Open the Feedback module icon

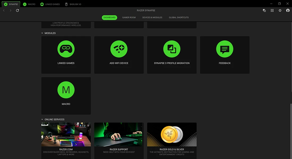225,49
